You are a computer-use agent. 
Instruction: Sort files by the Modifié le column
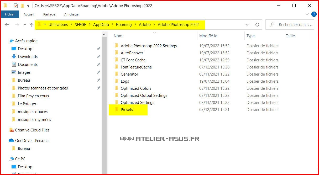coord(208,36)
